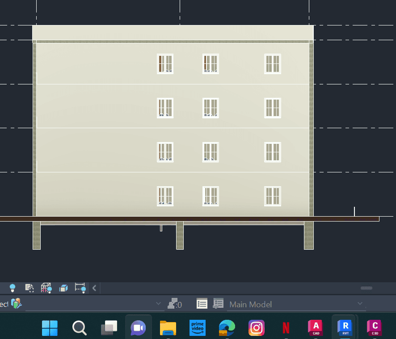Collapse view control bar with left chevron

click(94, 288)
